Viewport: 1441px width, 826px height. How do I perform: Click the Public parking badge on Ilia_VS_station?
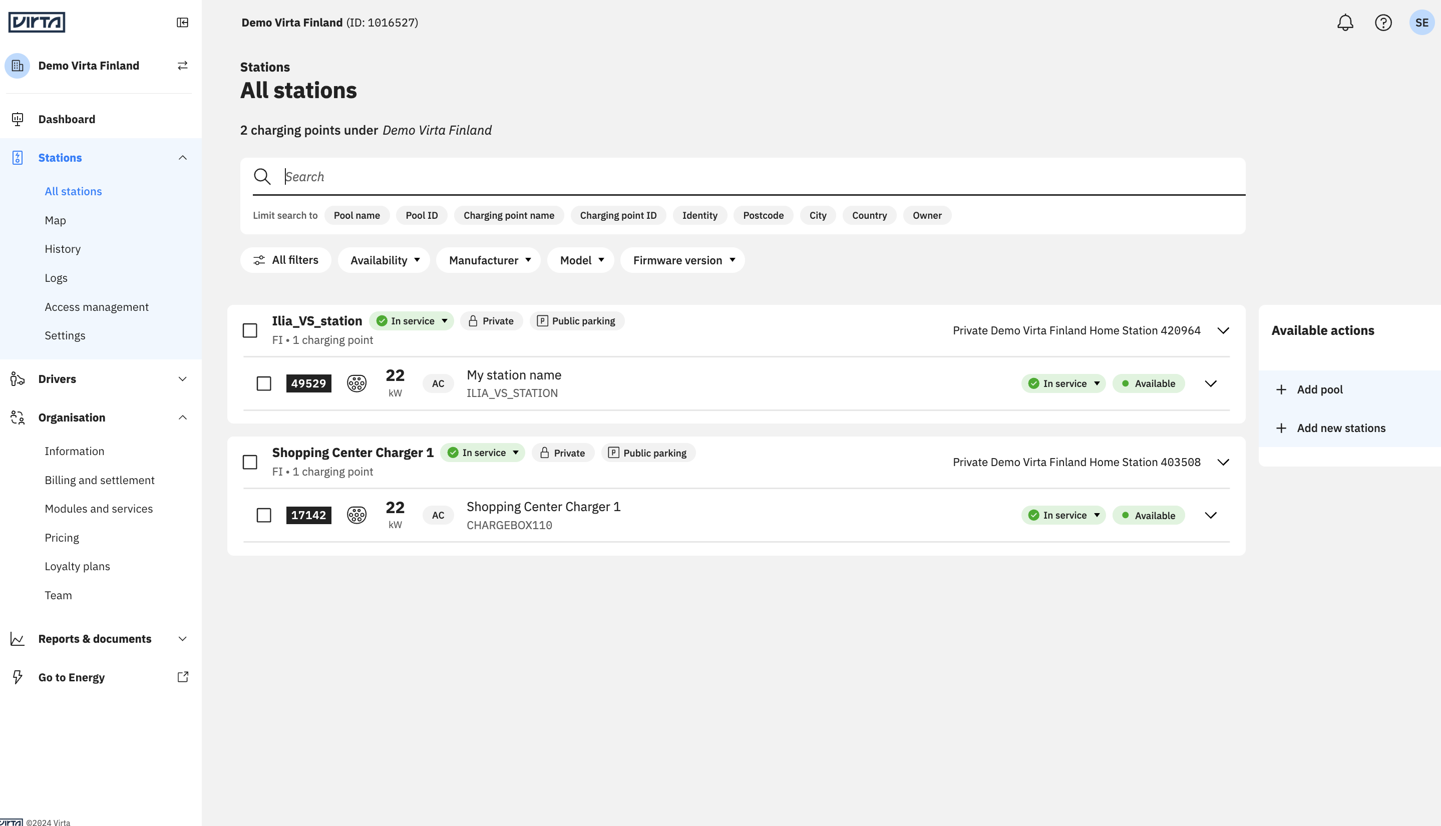(x=577, y=321)
